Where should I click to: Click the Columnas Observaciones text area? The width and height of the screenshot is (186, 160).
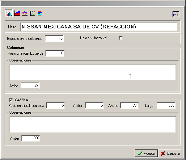[x=93, y=73]
